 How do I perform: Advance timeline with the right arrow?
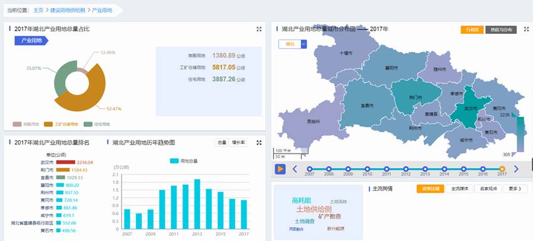(516, 169)
